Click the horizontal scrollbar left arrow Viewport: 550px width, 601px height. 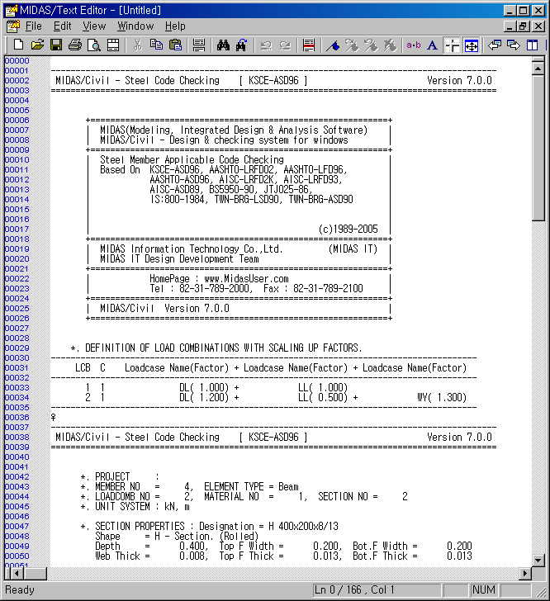pos(17,574)
